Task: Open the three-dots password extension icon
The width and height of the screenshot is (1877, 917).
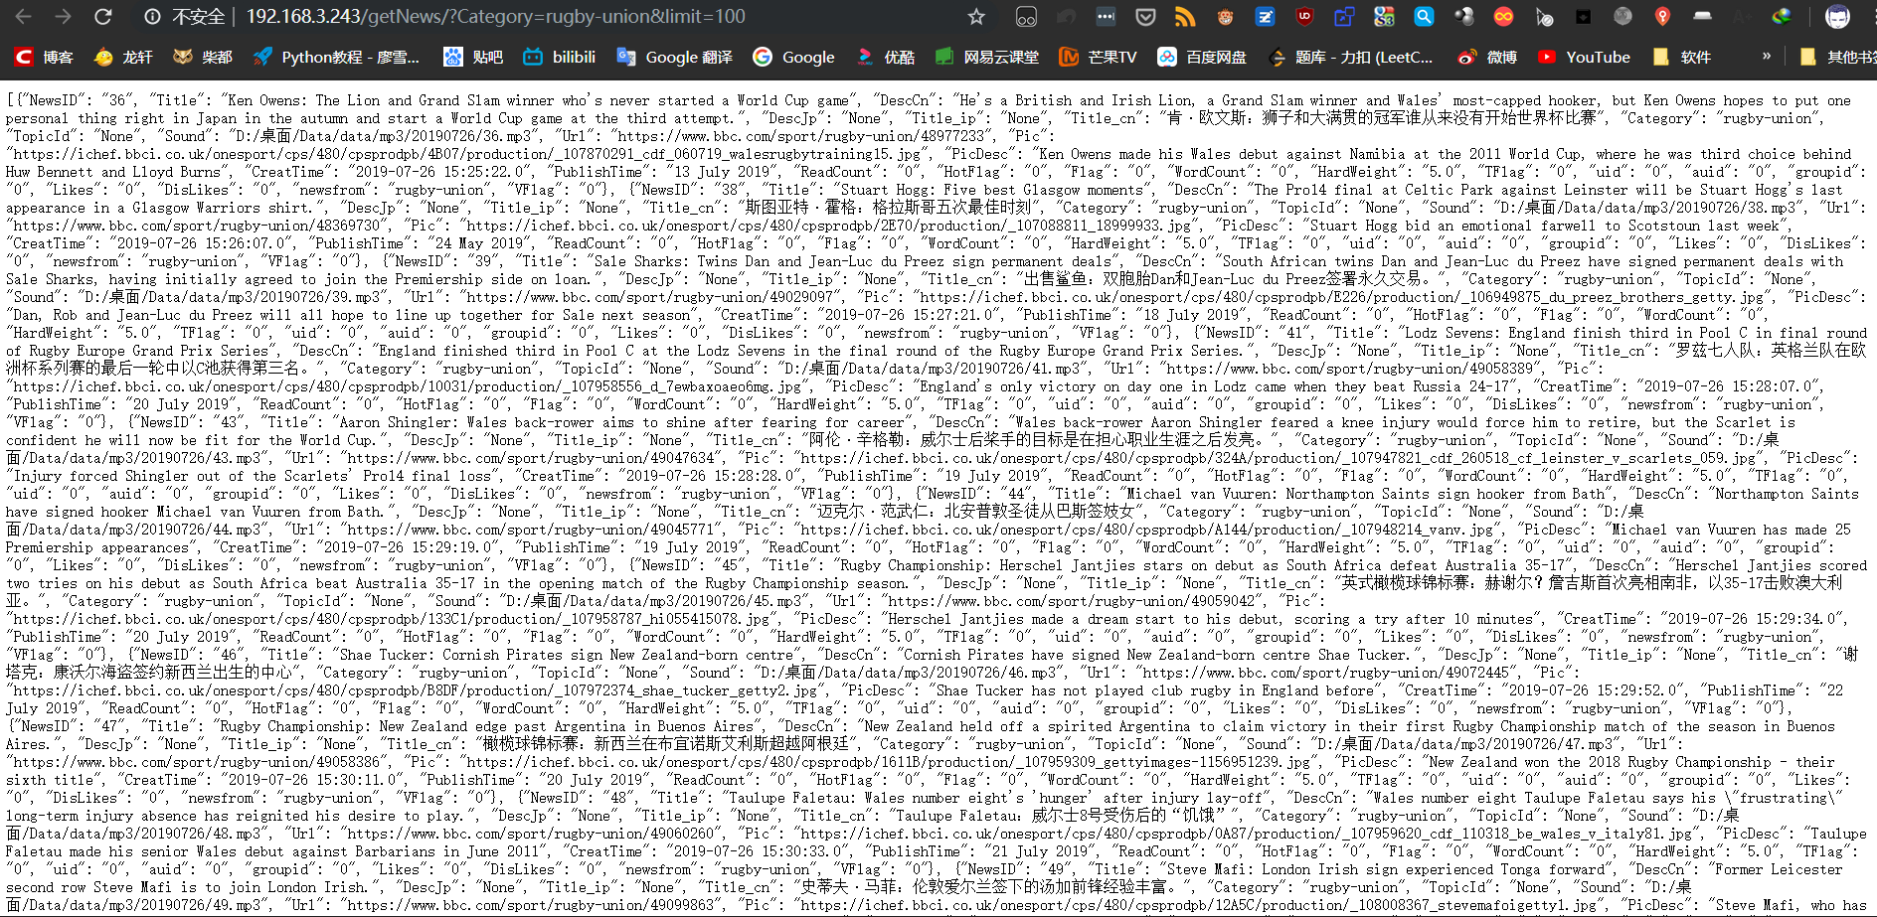Action: pyautogui.click(x=1106, y=17)
